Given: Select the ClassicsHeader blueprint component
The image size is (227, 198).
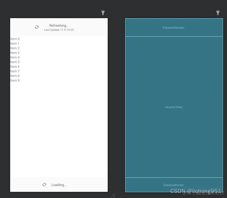Looking at the screenshot, I should 174,27.
